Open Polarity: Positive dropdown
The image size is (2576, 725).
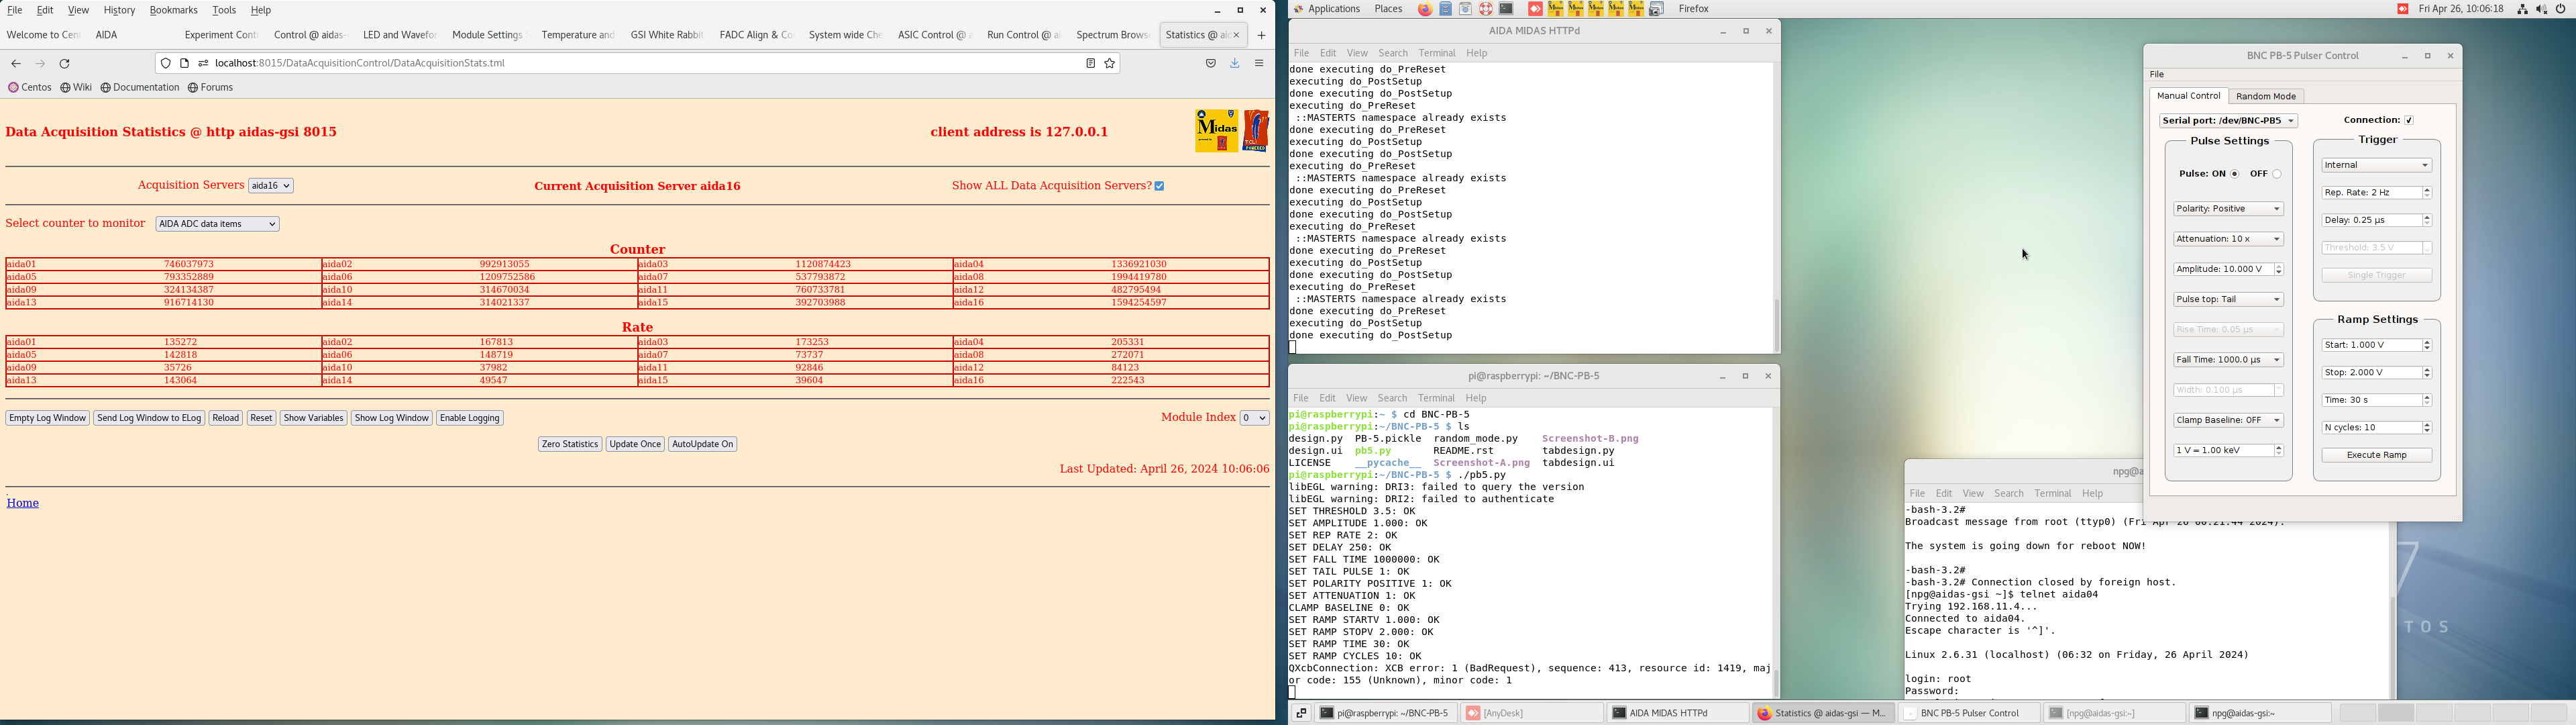click(x=2228, y=209)
